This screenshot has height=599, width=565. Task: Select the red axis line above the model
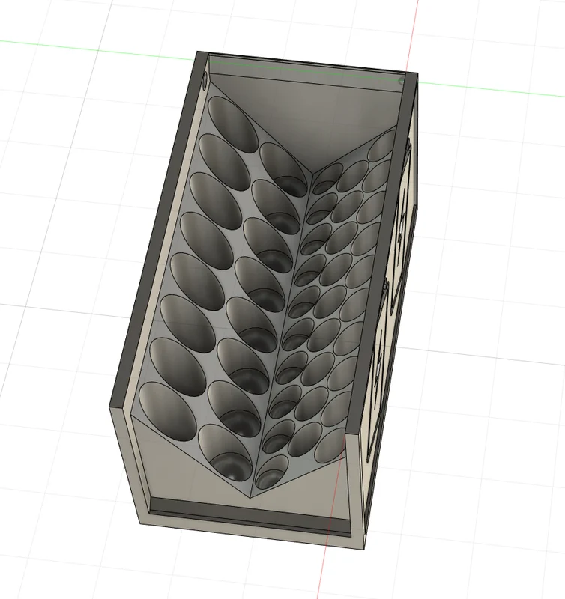pyautogui.click(x=413, y=36)
